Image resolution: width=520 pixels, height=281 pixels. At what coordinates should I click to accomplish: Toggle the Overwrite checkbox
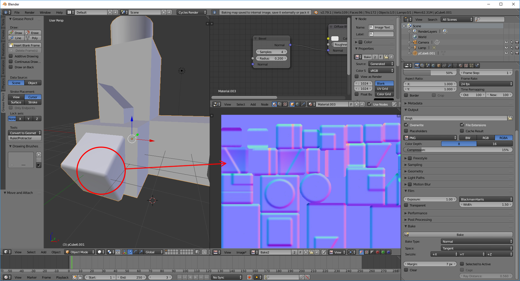tap(406, 125)
